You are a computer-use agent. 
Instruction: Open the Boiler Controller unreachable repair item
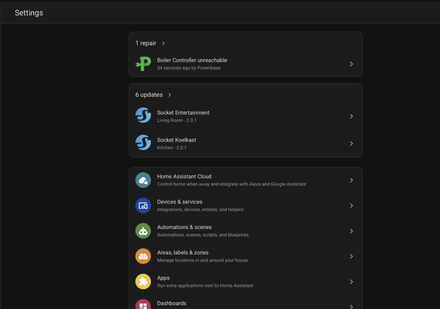click(246, 64)
